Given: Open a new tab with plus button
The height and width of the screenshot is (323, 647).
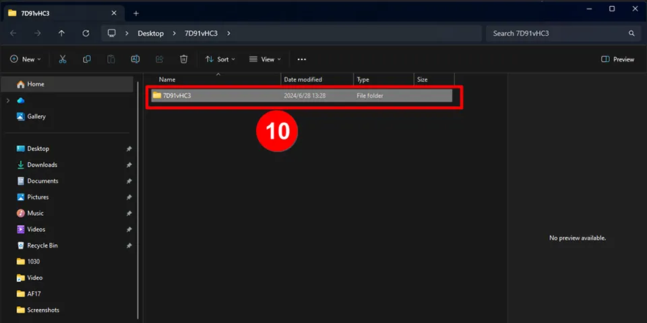Looking at the screenshot, I should (135, 13).
